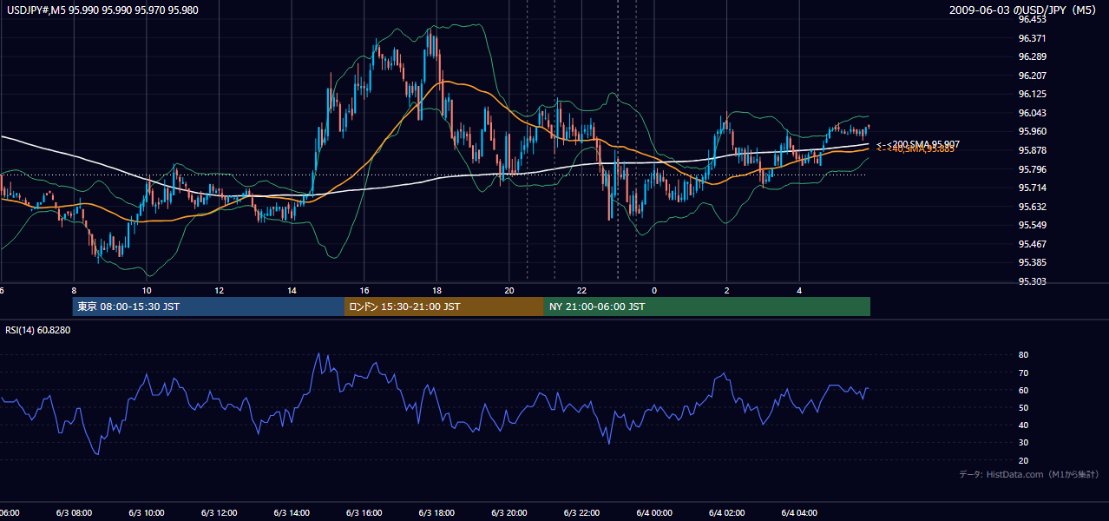Click price axis value 96.371

click(x=1032, y=38)
